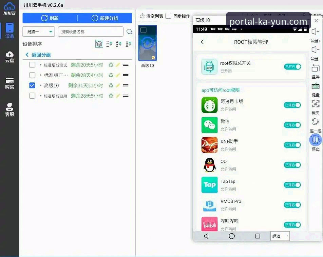Image resolution: width=323 pixels, height=257 pixels.
Task: Click the renew icon for 标准增城自用
Action: pos(111,96)
